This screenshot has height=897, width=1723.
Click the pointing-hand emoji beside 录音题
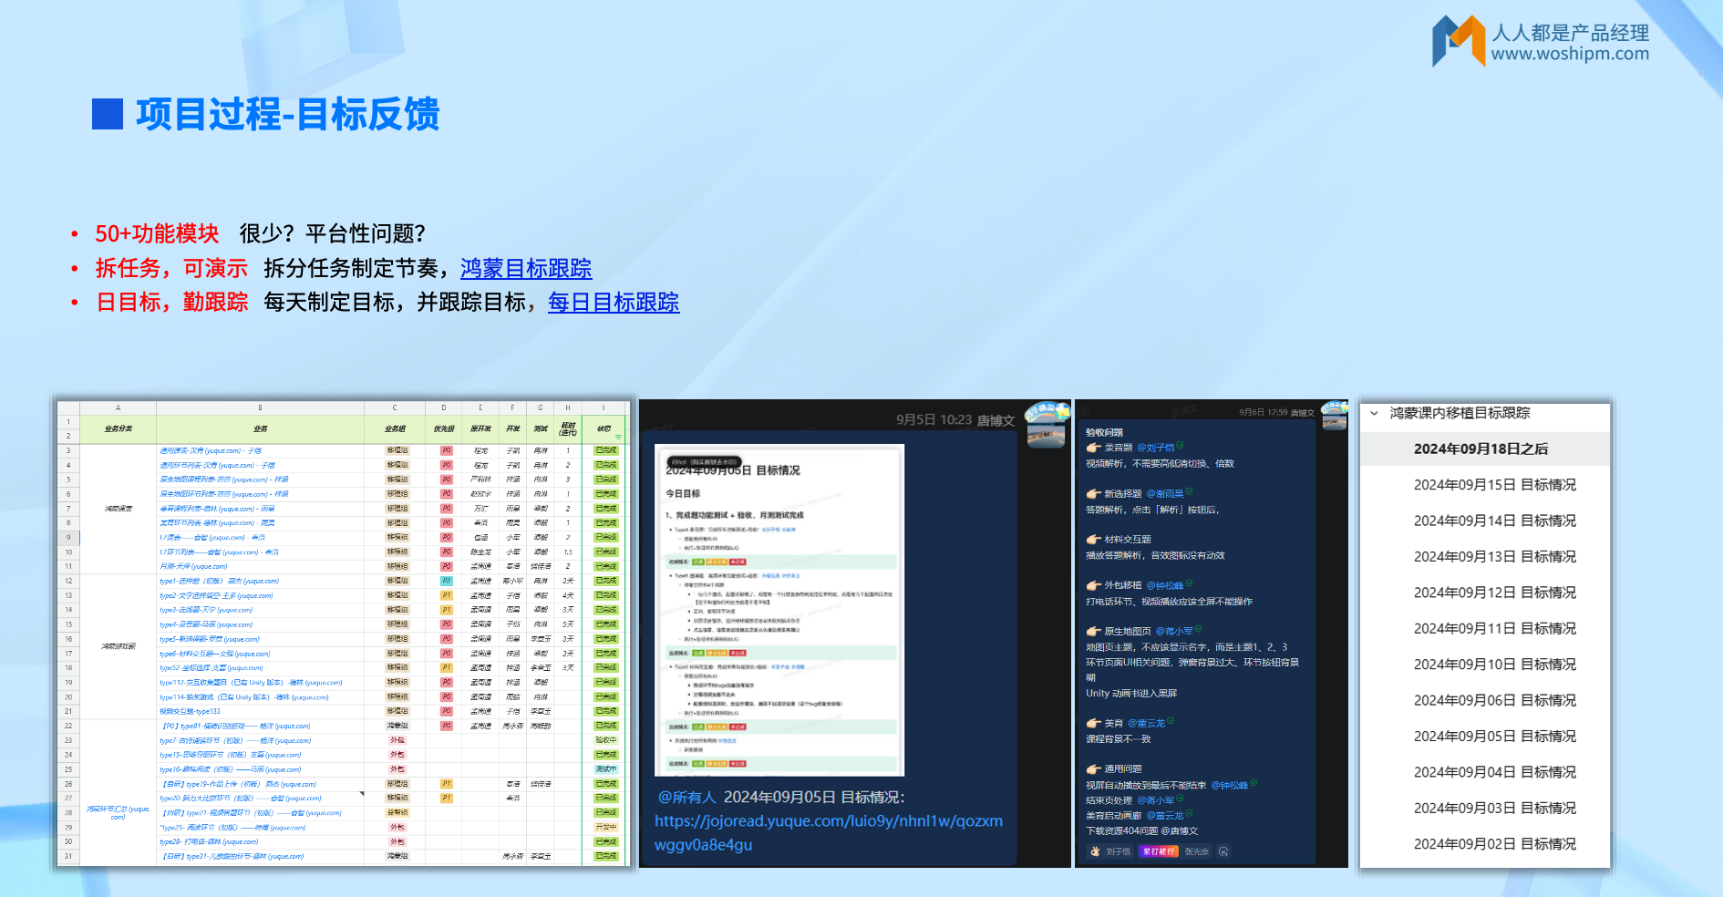pyautogui.click(x=1093, y=448)
